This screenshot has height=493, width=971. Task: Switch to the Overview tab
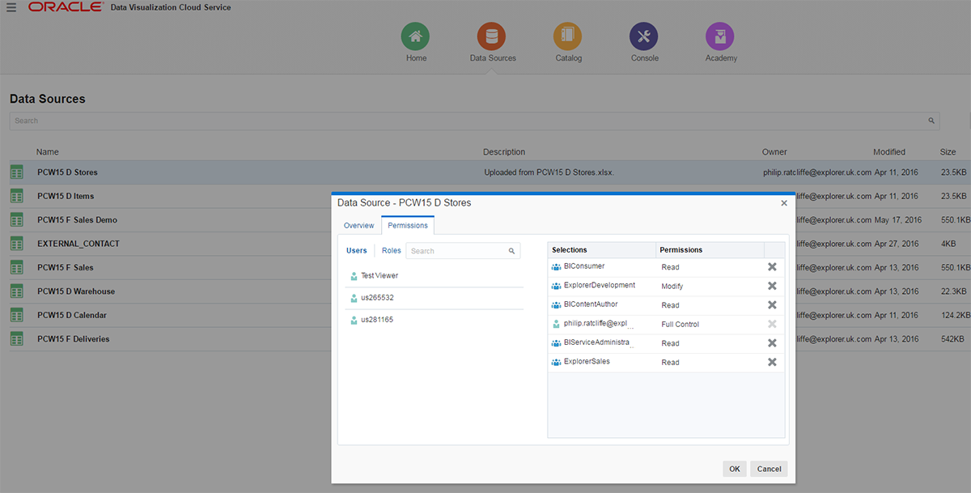359,226
